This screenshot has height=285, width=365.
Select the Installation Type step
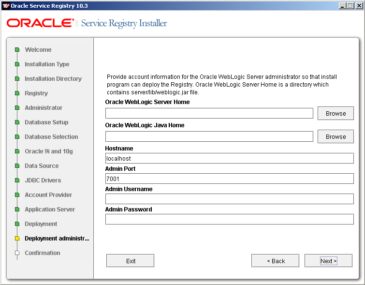47,64
